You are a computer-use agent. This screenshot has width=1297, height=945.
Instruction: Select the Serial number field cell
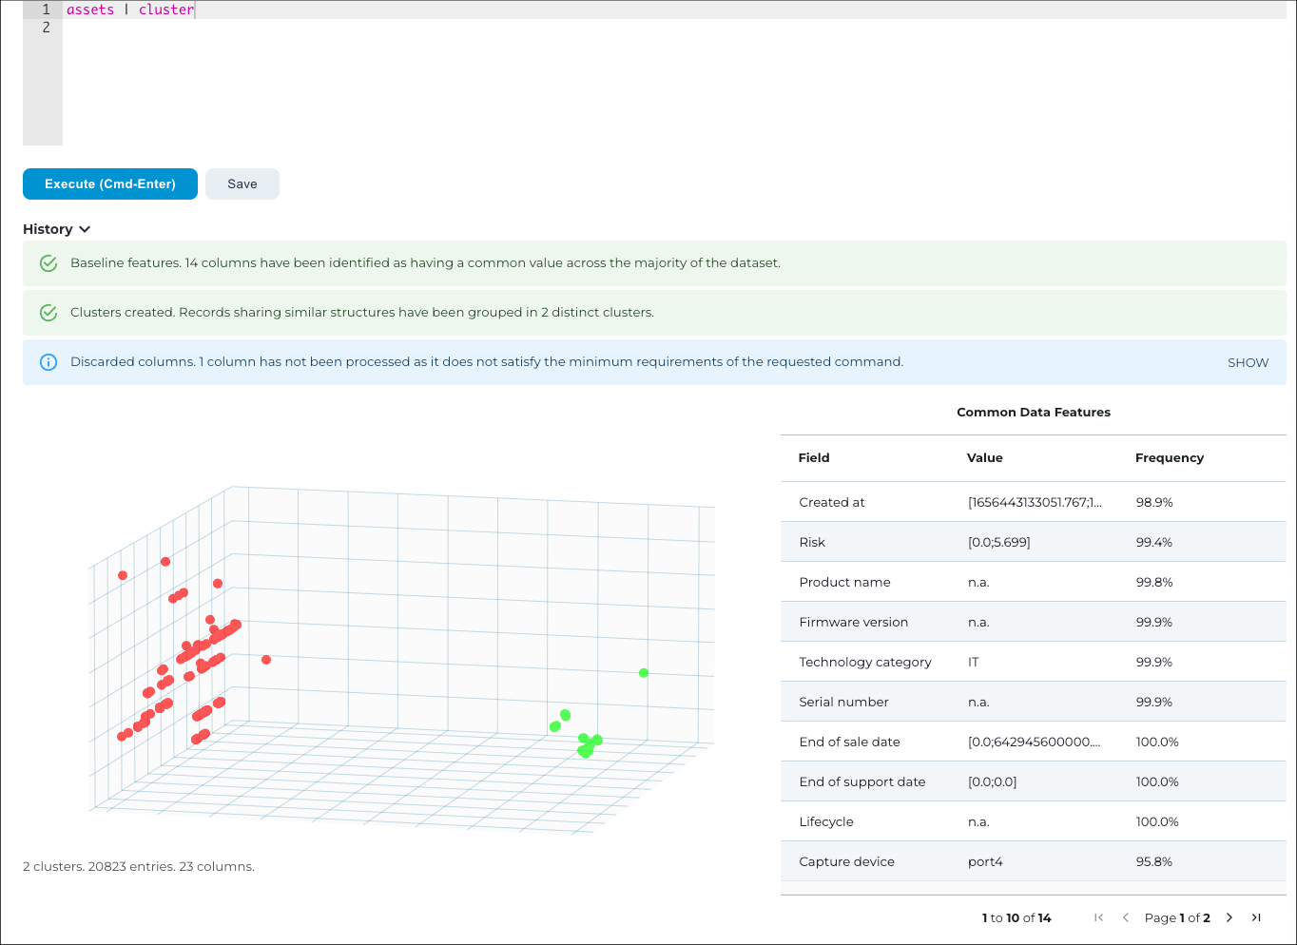click(x=843, y=703)
